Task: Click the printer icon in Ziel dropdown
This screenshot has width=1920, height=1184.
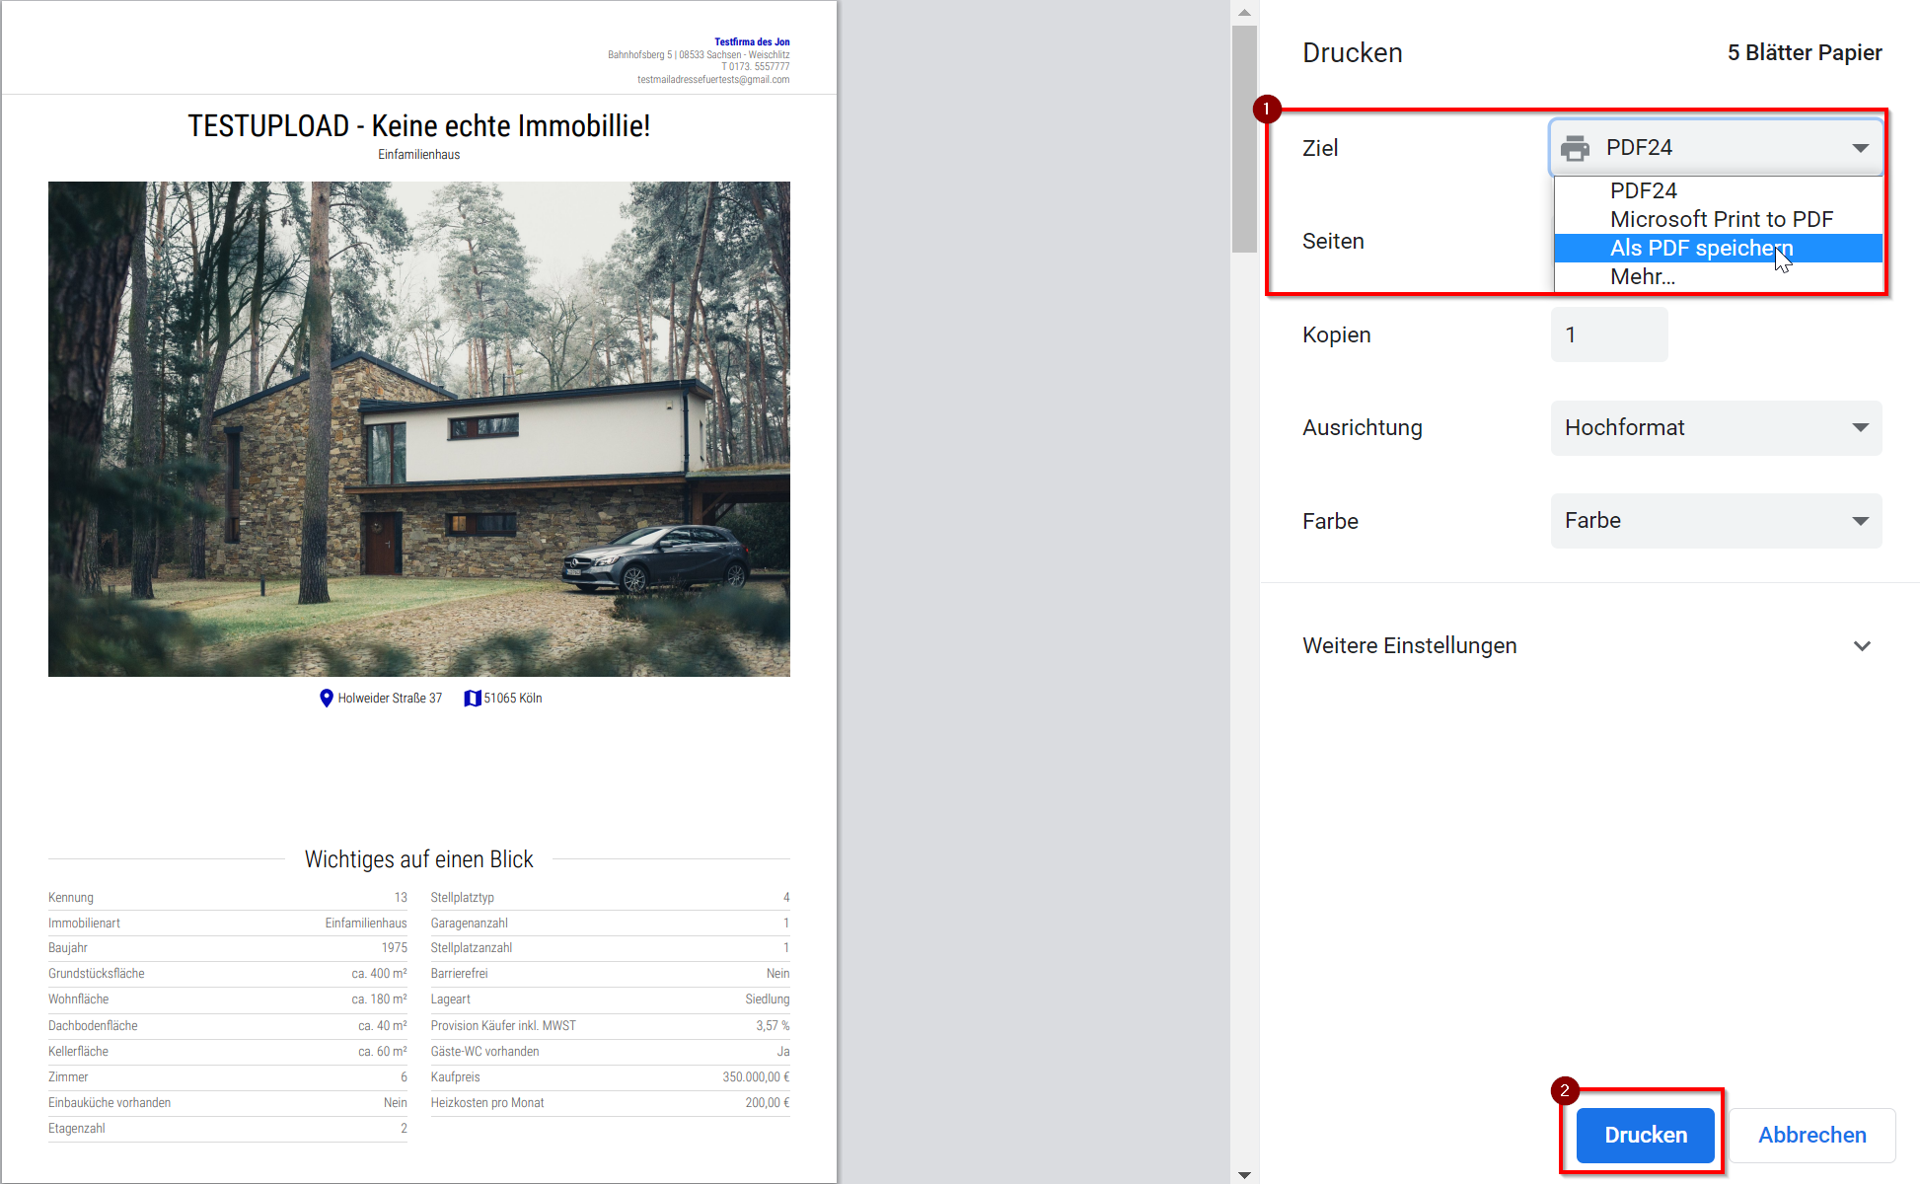Action: pos(1576,148)
